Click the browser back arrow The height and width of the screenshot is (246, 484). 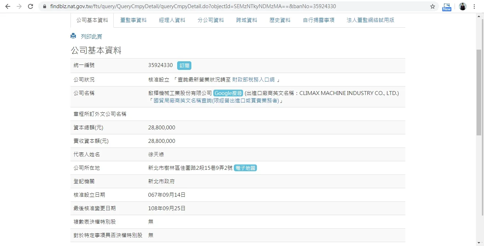coord(8,6)
